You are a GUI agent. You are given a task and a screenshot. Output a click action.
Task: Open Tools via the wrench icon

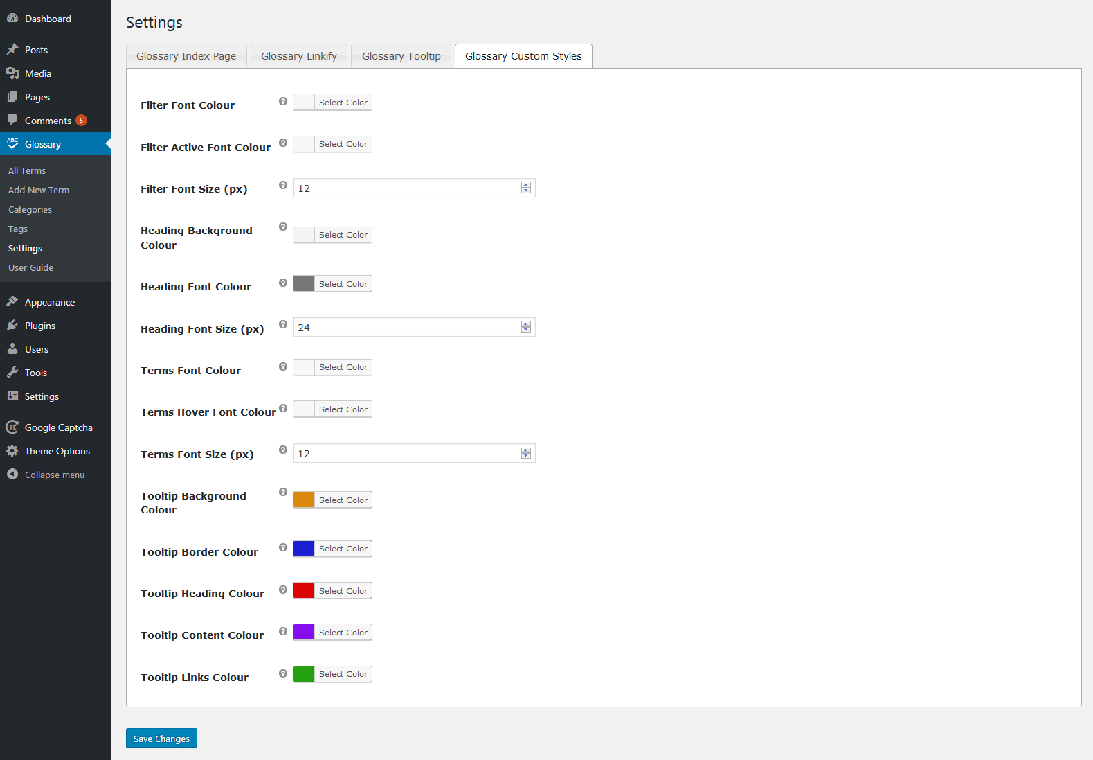(12, 373)
